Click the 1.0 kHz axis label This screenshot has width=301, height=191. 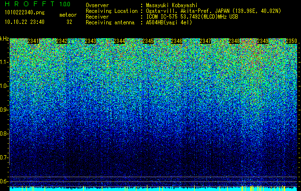[x=4, y=86]
